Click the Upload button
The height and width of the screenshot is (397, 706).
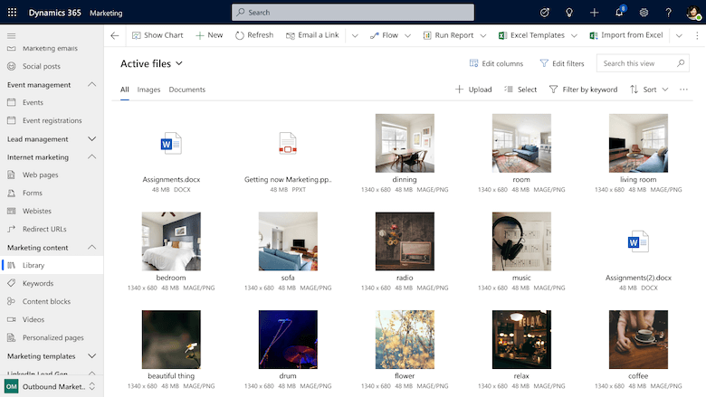(473, 90)
